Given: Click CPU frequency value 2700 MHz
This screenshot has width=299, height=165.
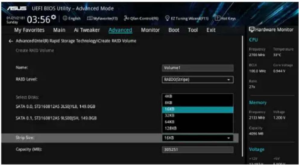Looking at the screenshot, I should click(257, 55).
